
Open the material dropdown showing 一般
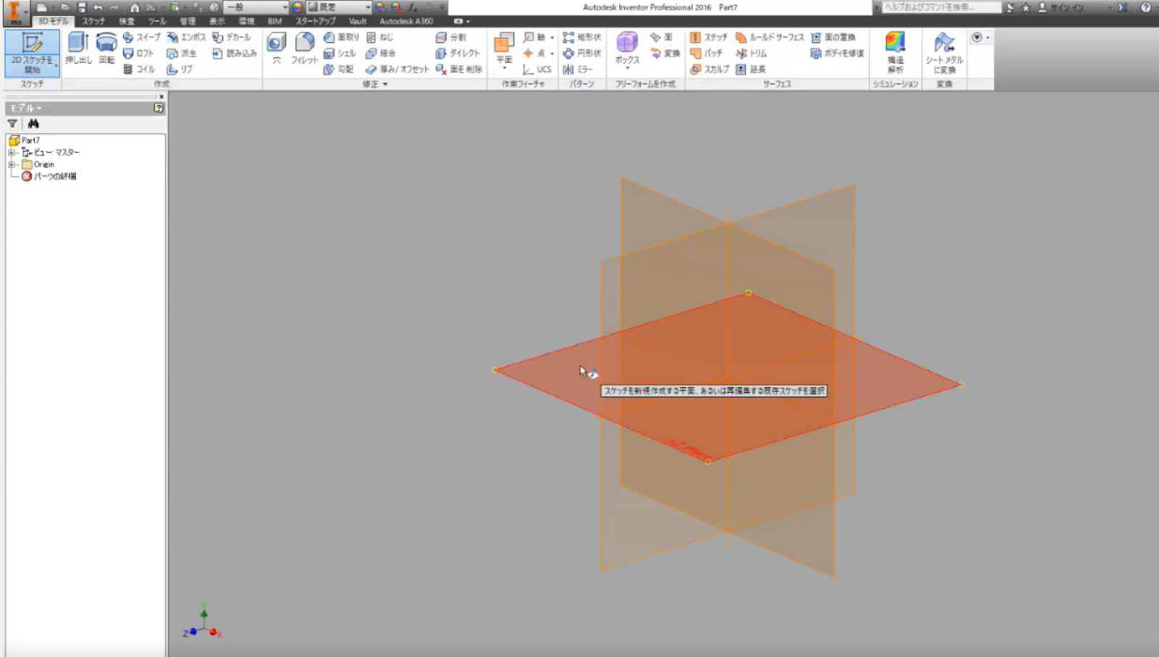coord(256,7)
